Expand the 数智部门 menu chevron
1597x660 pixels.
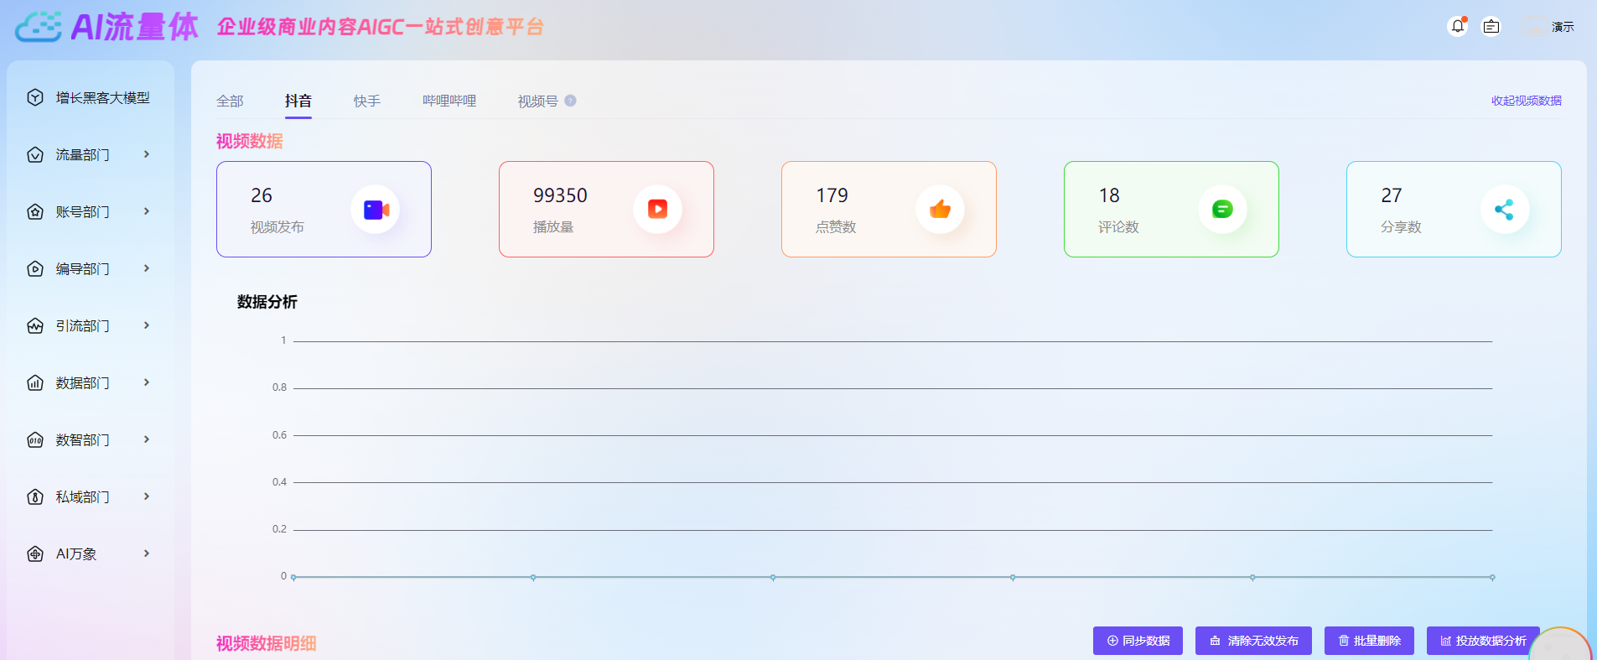pyautogui.click(x=147, y=439)
